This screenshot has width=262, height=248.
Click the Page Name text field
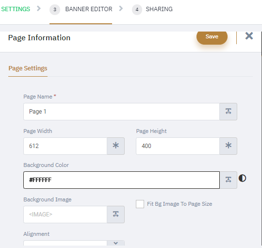click(121, 112)
